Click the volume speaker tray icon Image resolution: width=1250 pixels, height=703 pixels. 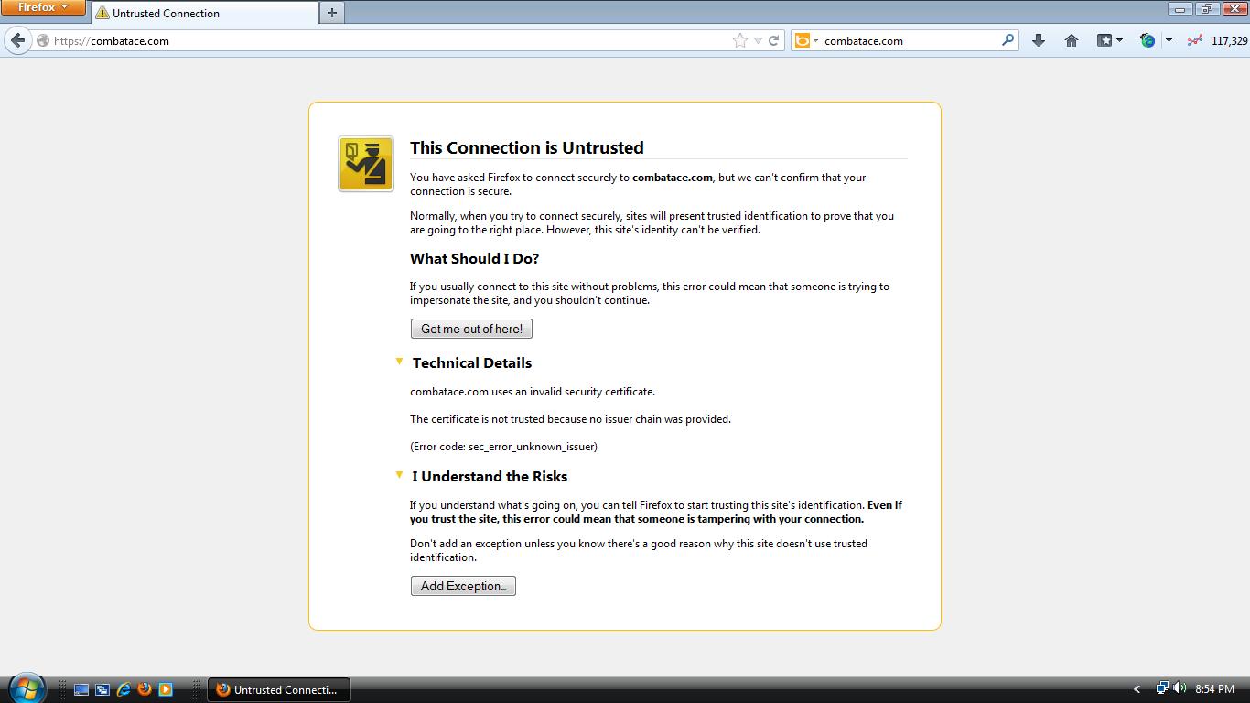click(1180, 688)
